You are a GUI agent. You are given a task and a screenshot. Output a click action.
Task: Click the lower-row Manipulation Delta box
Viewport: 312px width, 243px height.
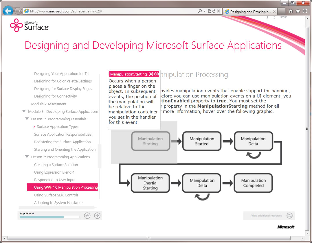(202, 183)
